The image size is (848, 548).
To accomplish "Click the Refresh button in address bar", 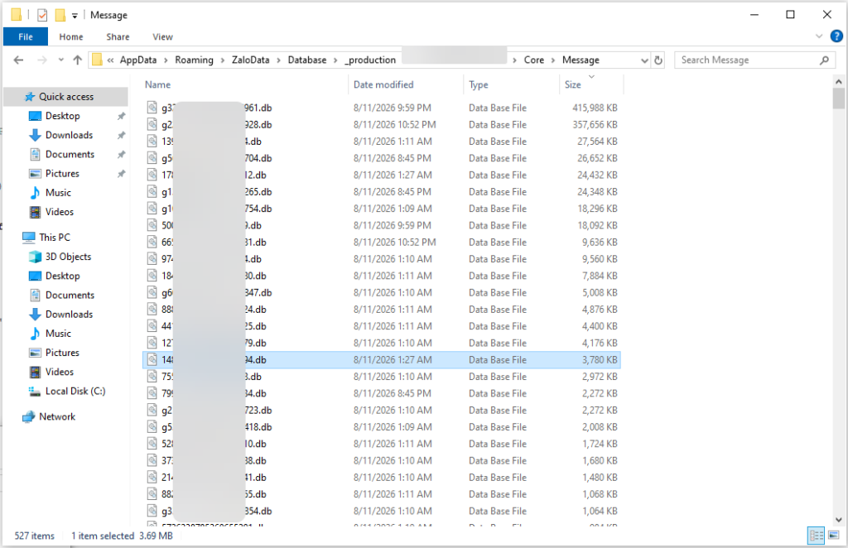I will point(658,60).
